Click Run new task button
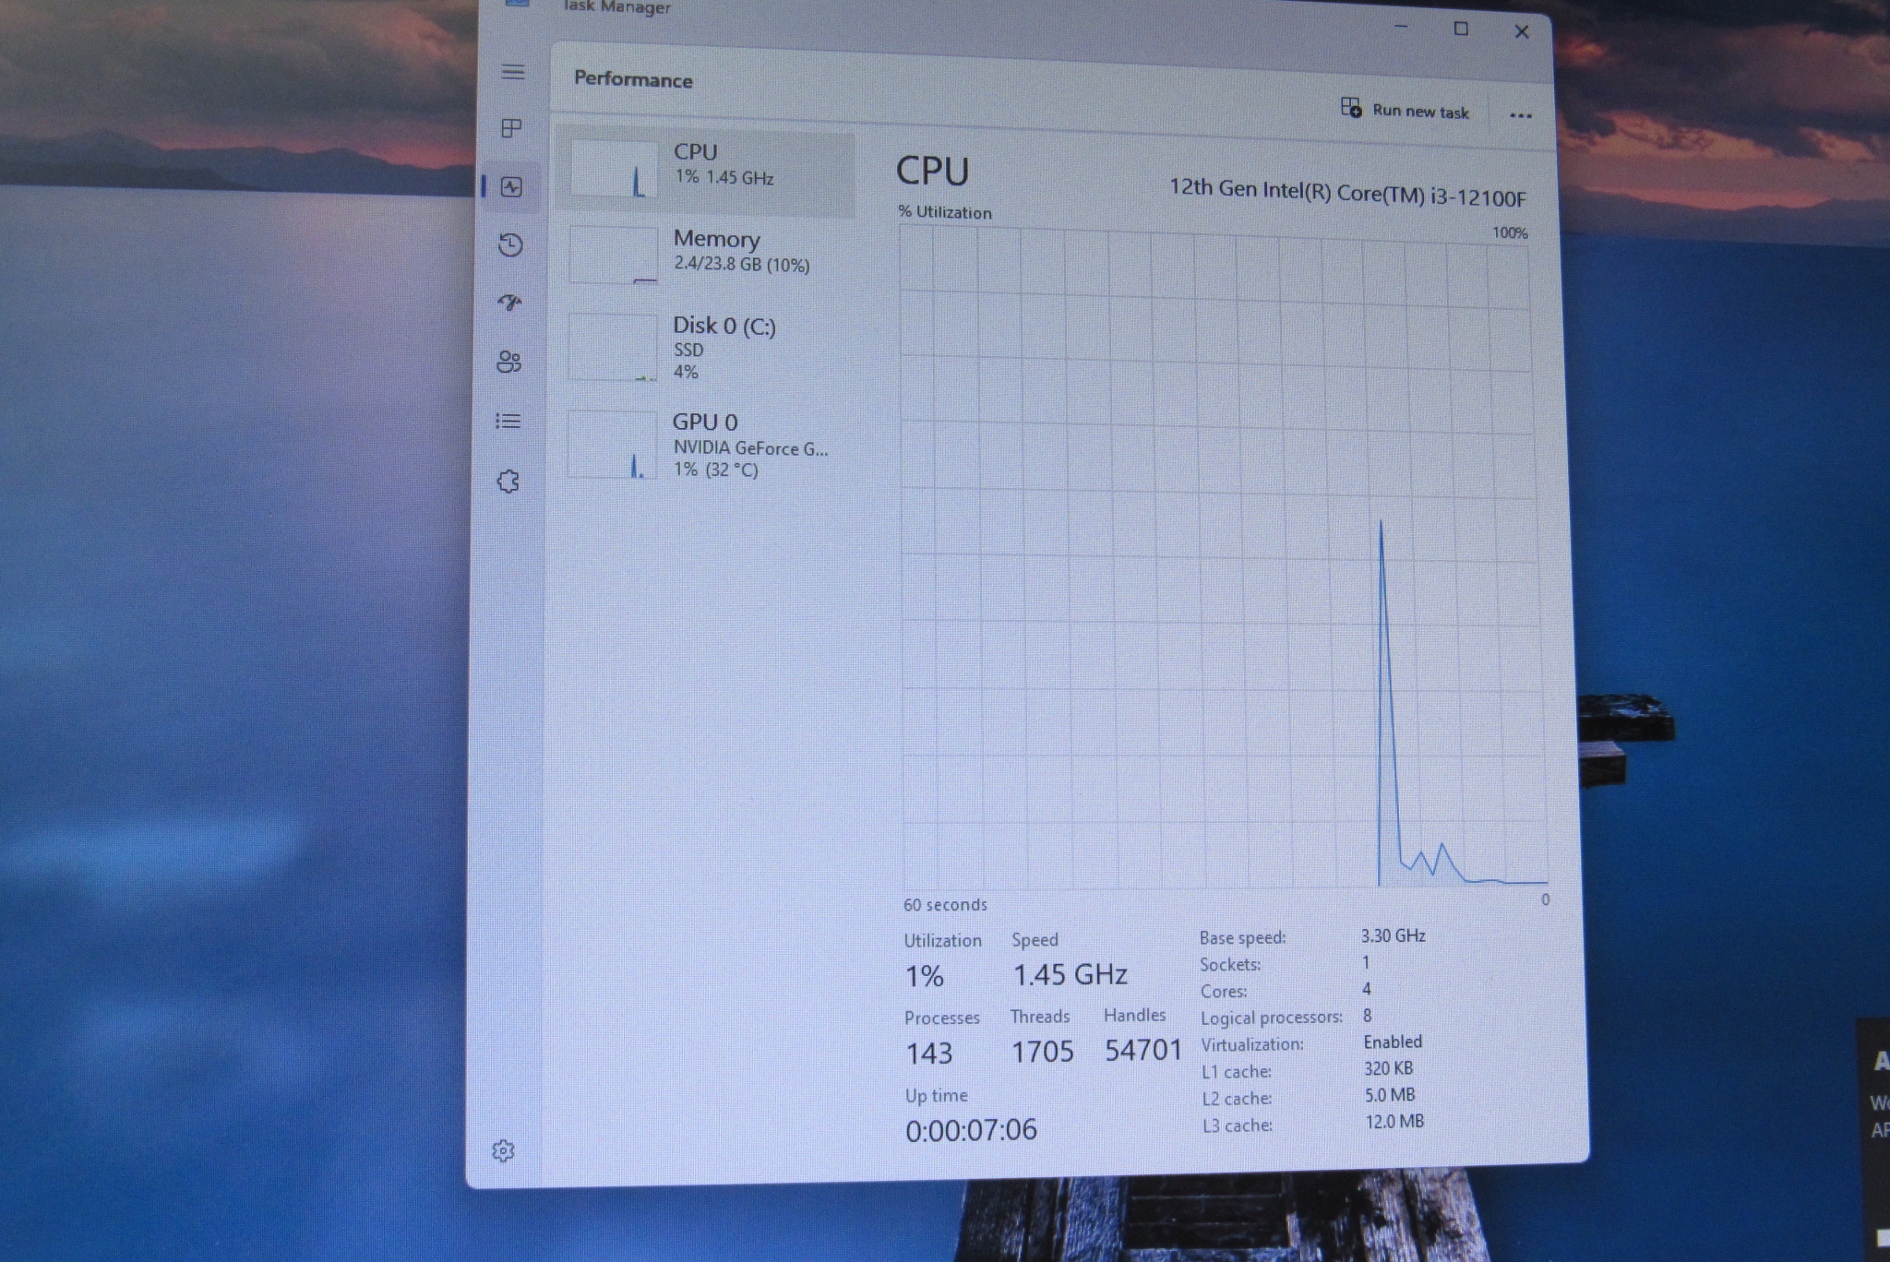Screen dimensions: 1890x1262 tap(1405, 110)
